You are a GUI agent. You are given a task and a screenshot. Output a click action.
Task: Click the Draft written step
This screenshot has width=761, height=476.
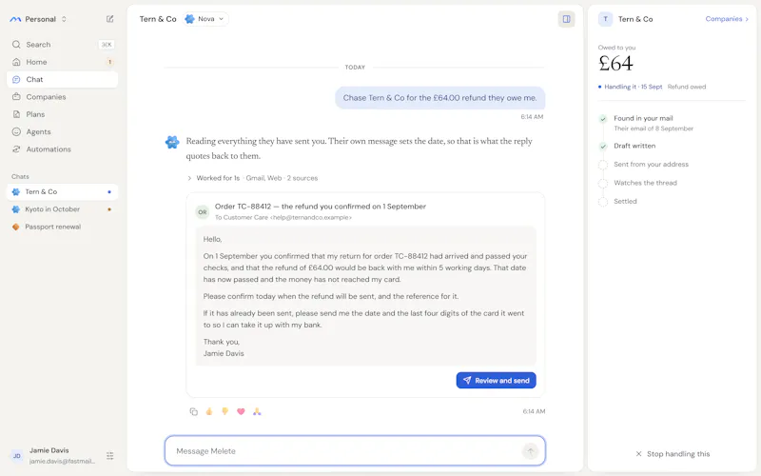pos(634,146)
